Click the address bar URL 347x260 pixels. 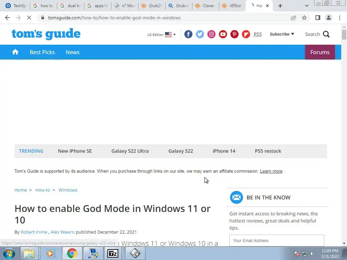[114, 18]
